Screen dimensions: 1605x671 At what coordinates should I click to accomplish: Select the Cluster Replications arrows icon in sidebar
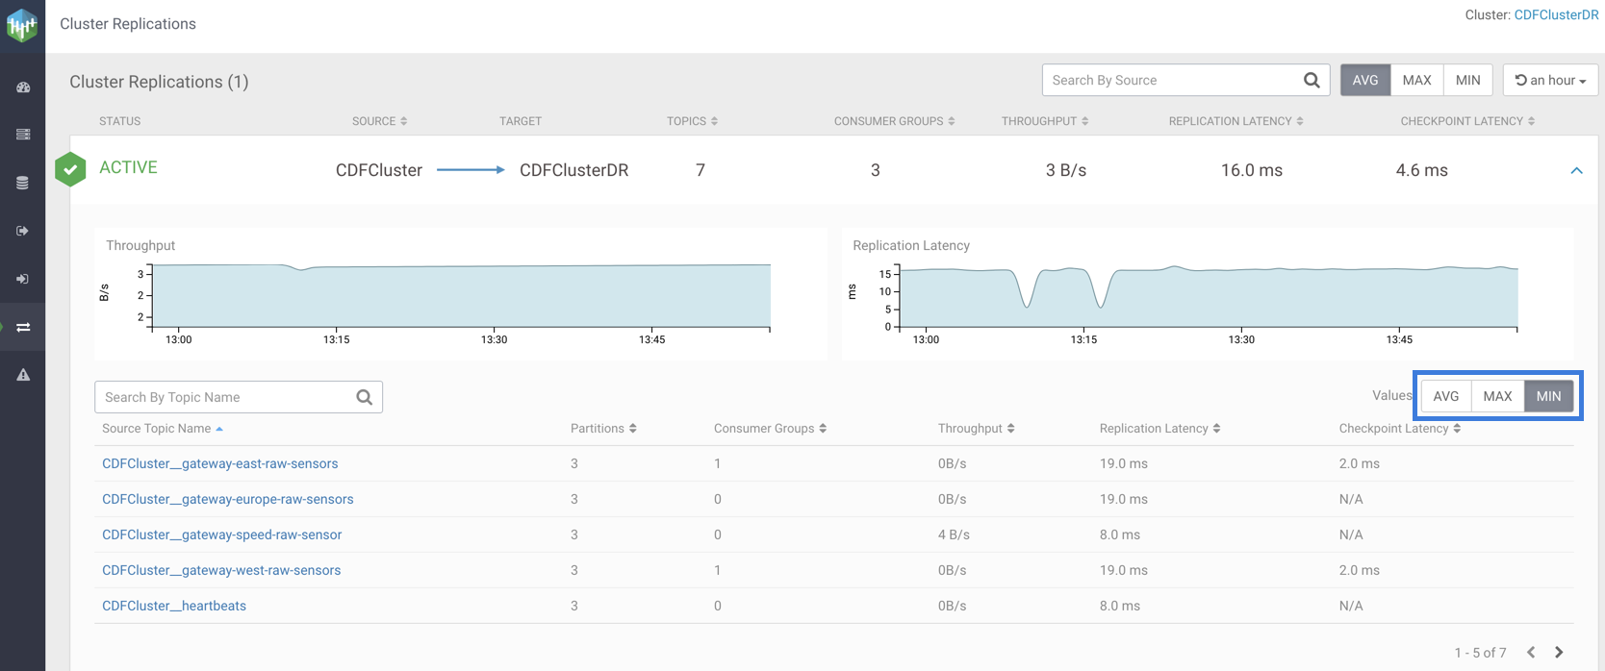[x=23, y=328]
